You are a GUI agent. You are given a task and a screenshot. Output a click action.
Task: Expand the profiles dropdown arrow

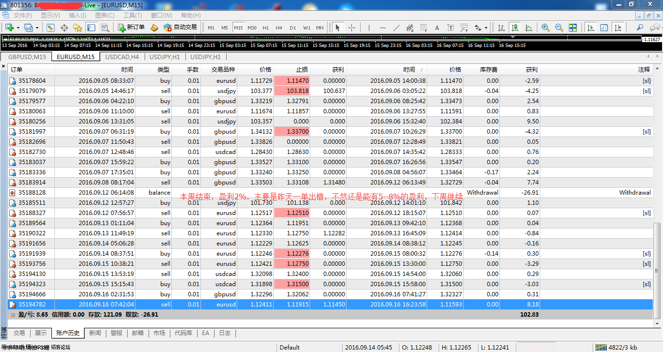pos(36,28)
